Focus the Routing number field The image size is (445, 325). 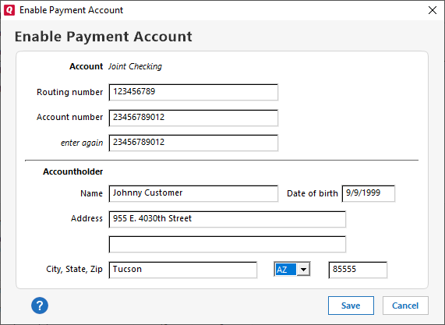tap(193, 92)
